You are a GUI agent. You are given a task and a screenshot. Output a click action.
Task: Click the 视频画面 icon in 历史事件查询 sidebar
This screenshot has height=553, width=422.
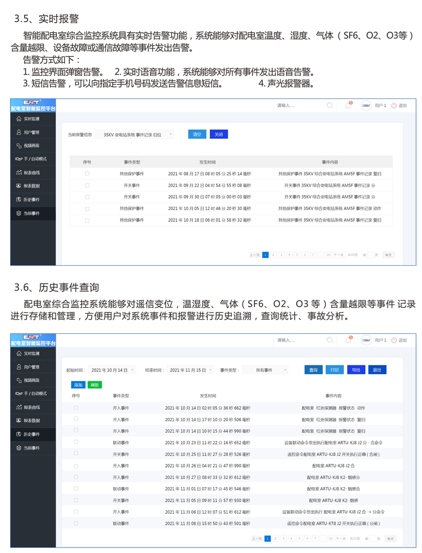pyautogui.click(x=19, y=380)
